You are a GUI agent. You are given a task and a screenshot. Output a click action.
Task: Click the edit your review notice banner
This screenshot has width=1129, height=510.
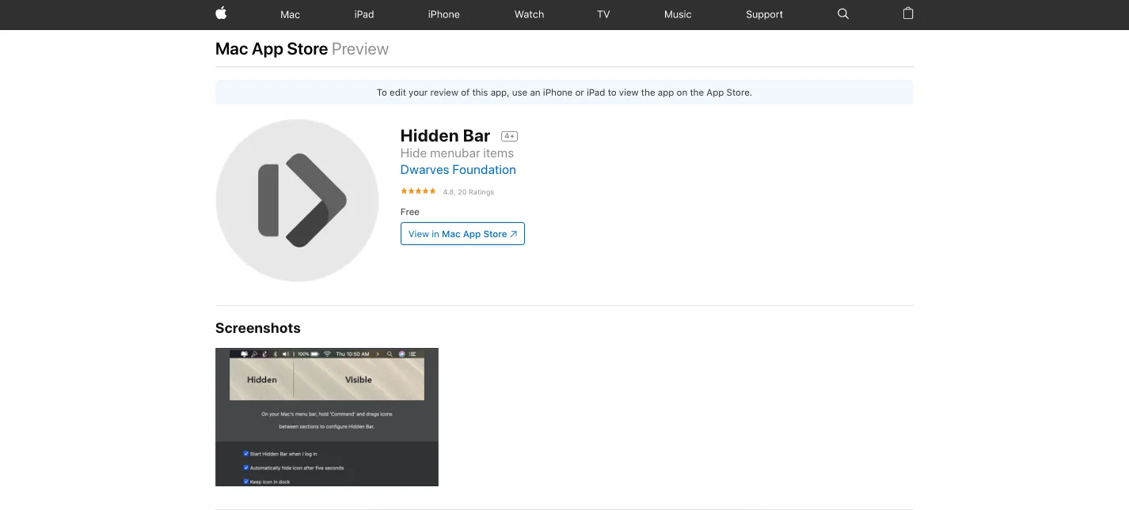tap(564, 93)
